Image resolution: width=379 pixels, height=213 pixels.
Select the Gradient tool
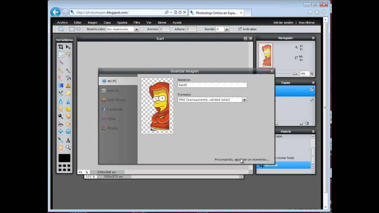61,85
